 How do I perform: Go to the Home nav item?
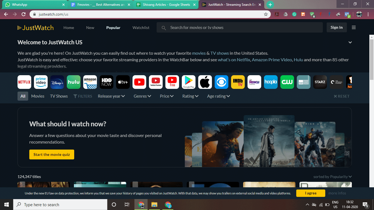[x=69, y=28]
